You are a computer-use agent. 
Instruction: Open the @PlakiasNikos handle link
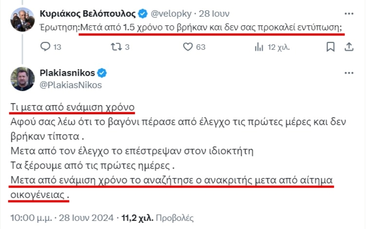71,85
